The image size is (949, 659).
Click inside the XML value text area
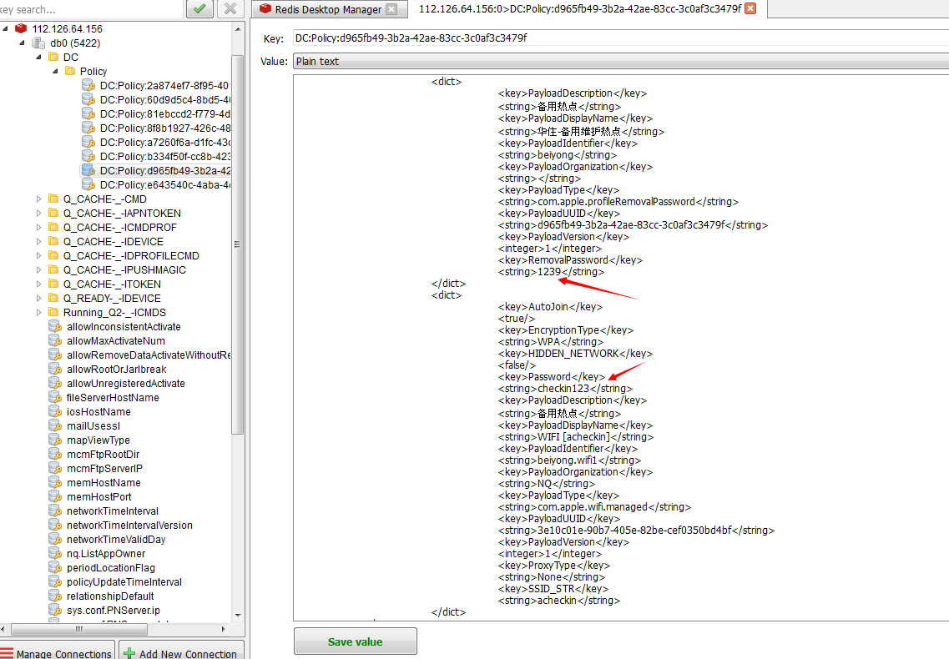[621, 347]
